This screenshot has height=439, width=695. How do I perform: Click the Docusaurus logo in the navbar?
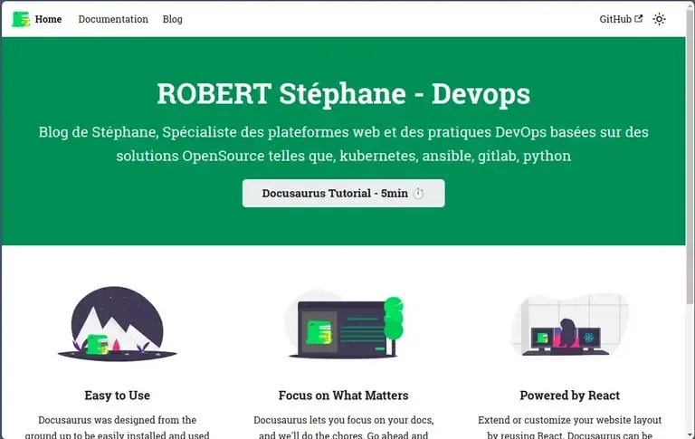click(x=21, y=19)
